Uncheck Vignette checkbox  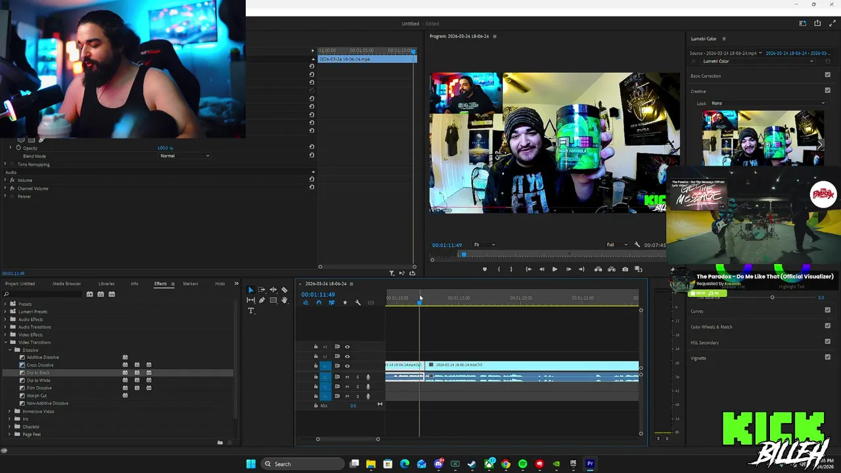click(827, 358)
